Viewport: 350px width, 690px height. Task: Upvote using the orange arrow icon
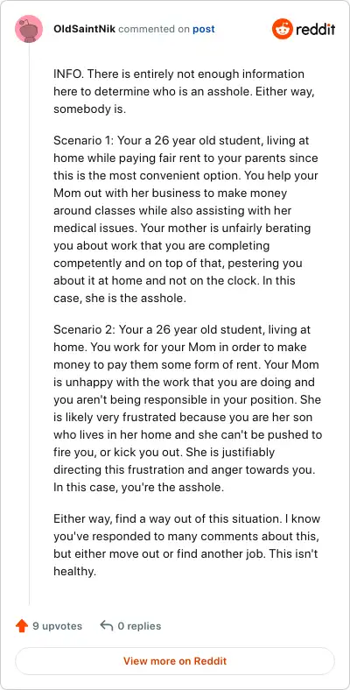[x=22, y=626]
